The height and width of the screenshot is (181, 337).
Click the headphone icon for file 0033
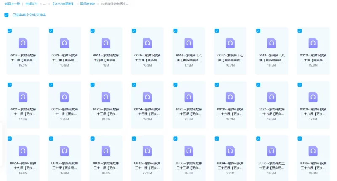(x=188, y=151)
